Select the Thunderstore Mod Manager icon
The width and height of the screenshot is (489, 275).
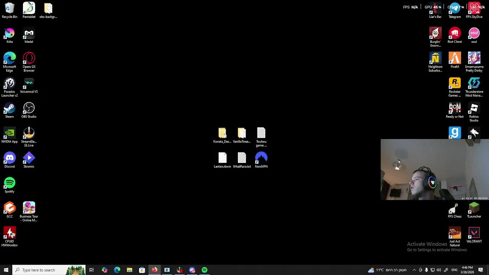tap(474, 87)
